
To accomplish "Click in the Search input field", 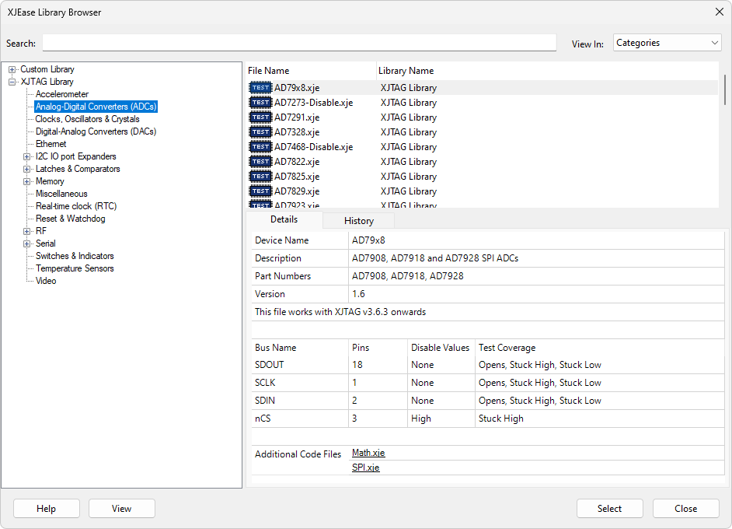I will pyautogui.click(x=299, y=43).
